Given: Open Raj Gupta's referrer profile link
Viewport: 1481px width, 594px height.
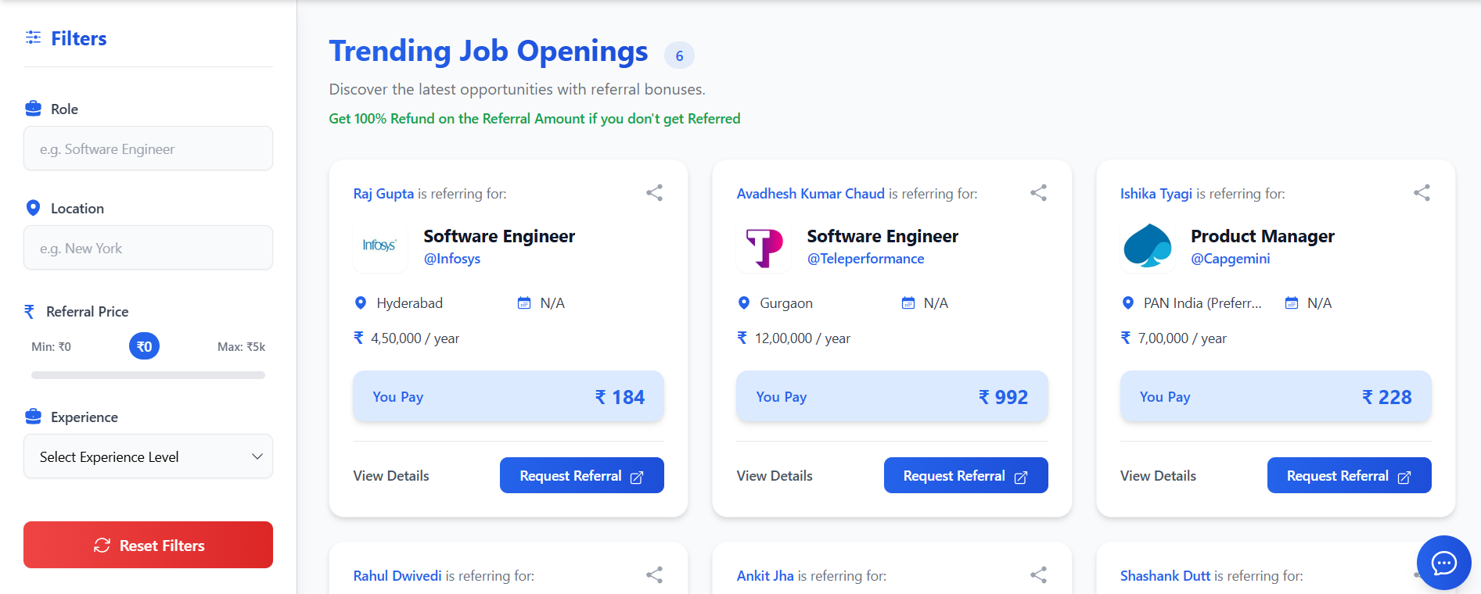Looking at the screenshot, I should click(383, 194).
